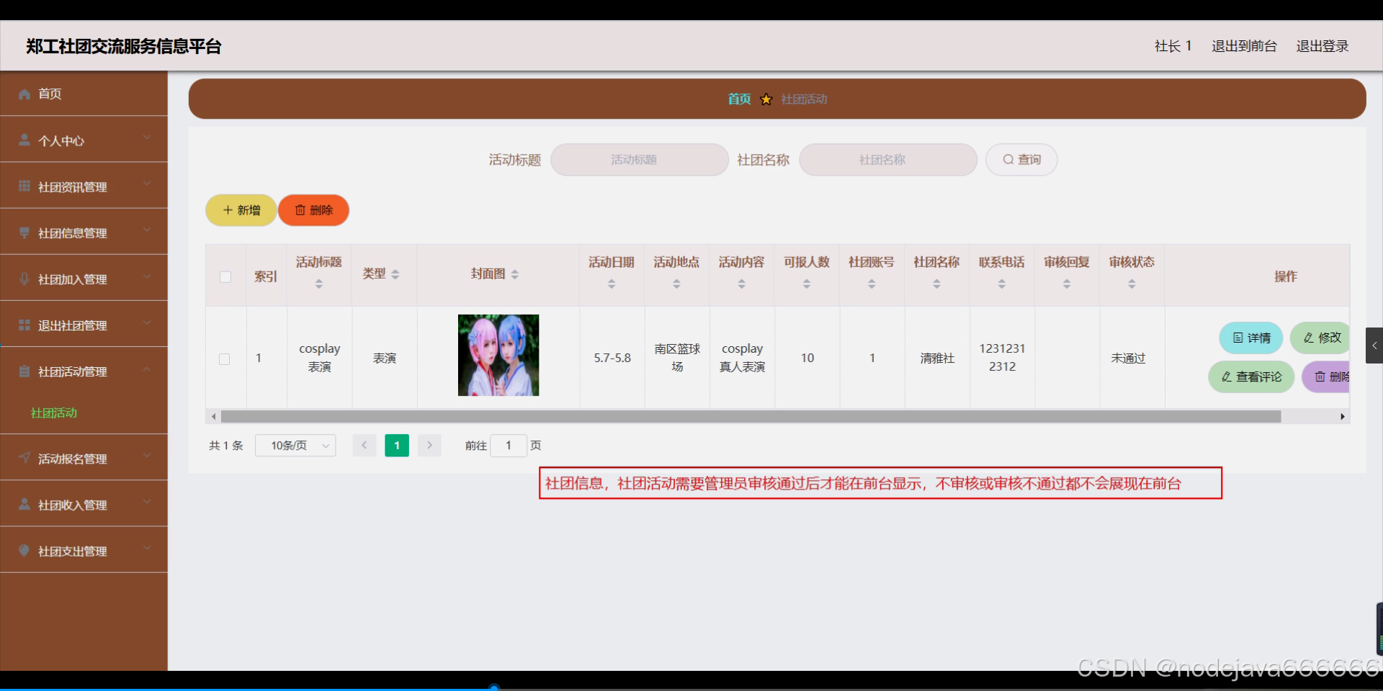Click the sort arrows of 封面图 column
Image resolution: width=1383 pixels, height=691 pixels.
pyautogui.click(x=514, y=274)
